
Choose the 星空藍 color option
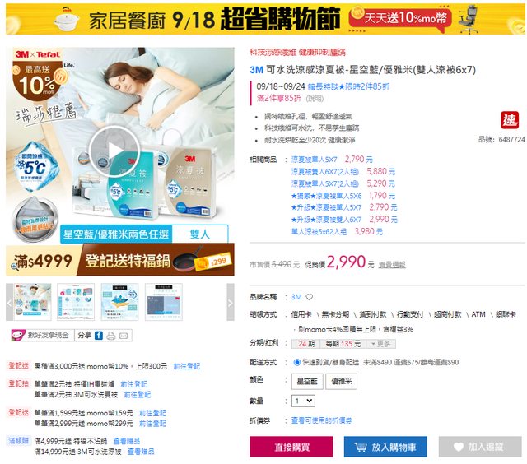click(x=307, y=382)
